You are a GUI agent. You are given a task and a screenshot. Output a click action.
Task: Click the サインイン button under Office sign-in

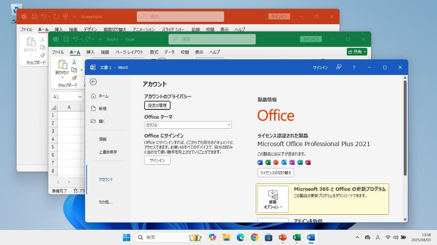point(157,161)
